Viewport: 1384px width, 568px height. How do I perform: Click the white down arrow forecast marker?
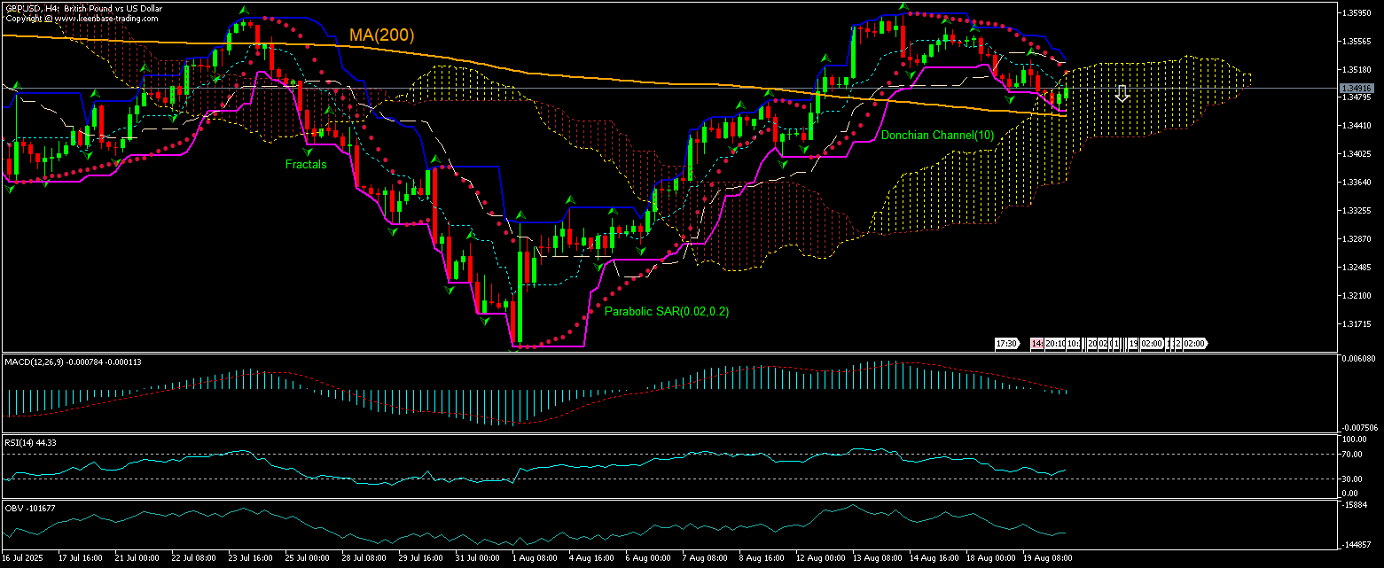pos(1122,93)
